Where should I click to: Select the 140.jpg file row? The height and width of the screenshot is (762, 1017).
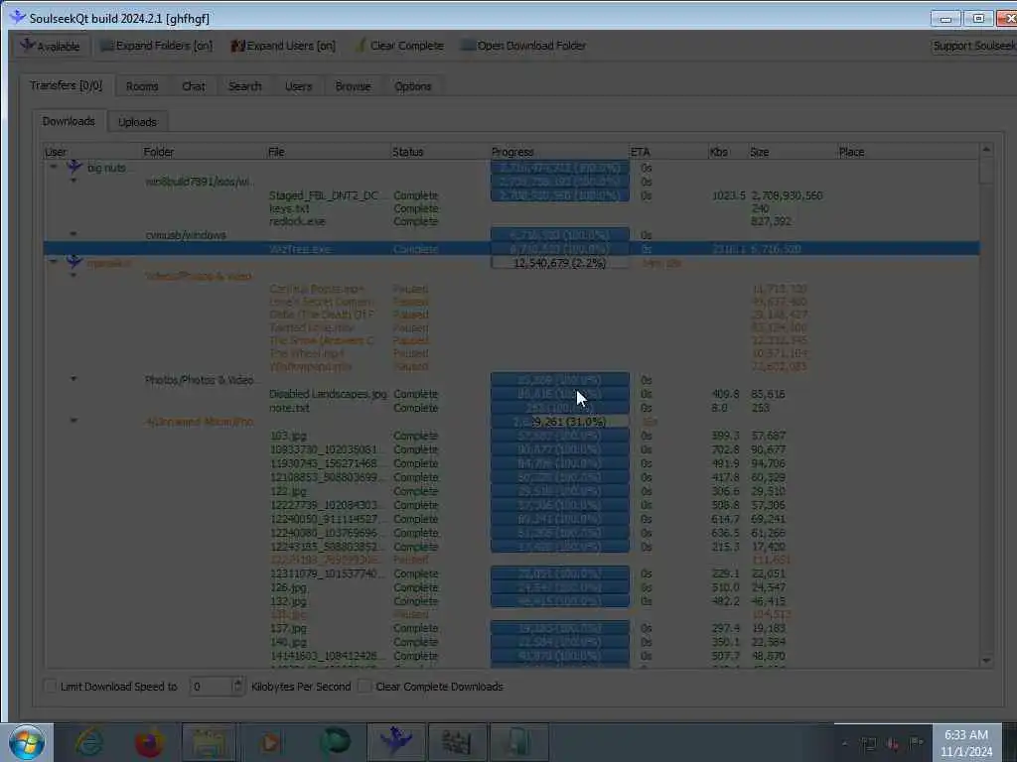(511, 642)
